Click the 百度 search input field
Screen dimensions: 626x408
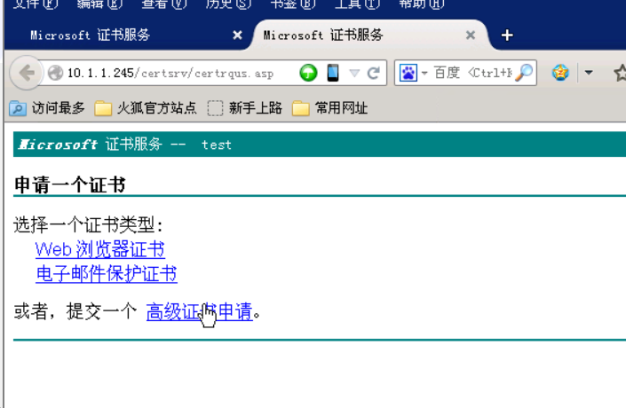(x=472, y=73)
